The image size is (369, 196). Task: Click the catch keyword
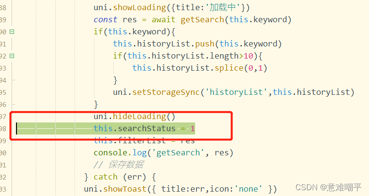click(x=106, y=177)
